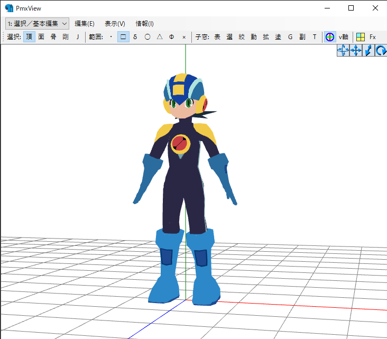Click the four-color grid icon
The image size is (387, 339).
361,37
